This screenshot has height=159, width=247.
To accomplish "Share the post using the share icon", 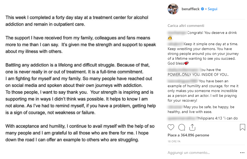I will pos(192,127).
